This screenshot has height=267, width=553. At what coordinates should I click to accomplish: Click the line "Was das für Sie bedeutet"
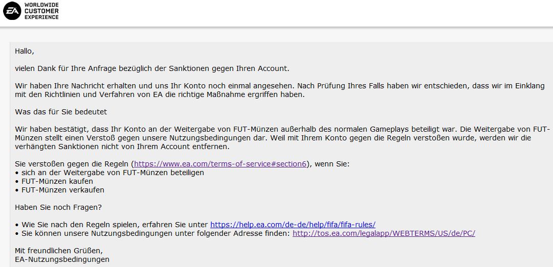click(61, 112)
